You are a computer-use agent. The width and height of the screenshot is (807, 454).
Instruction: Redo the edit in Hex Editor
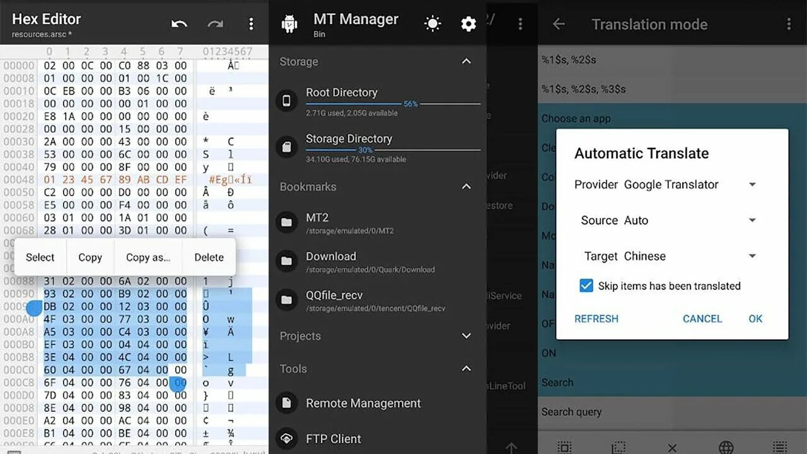click(215, 24)
